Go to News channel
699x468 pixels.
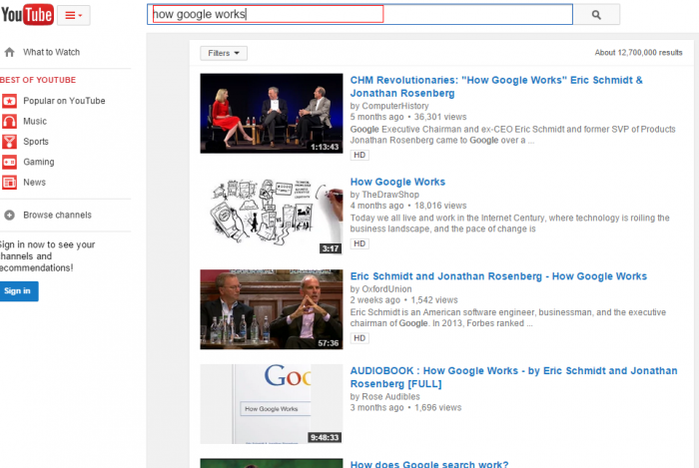34,183
